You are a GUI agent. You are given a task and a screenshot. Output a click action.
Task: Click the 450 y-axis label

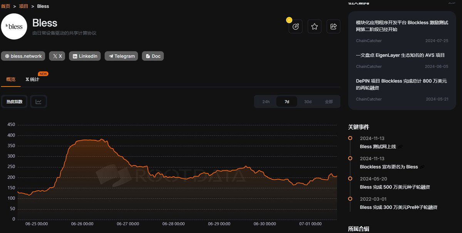coord(11,125)
